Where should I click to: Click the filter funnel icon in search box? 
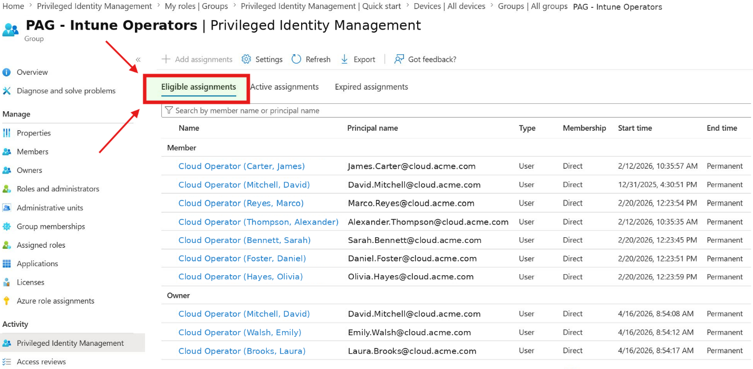[169, 110]
